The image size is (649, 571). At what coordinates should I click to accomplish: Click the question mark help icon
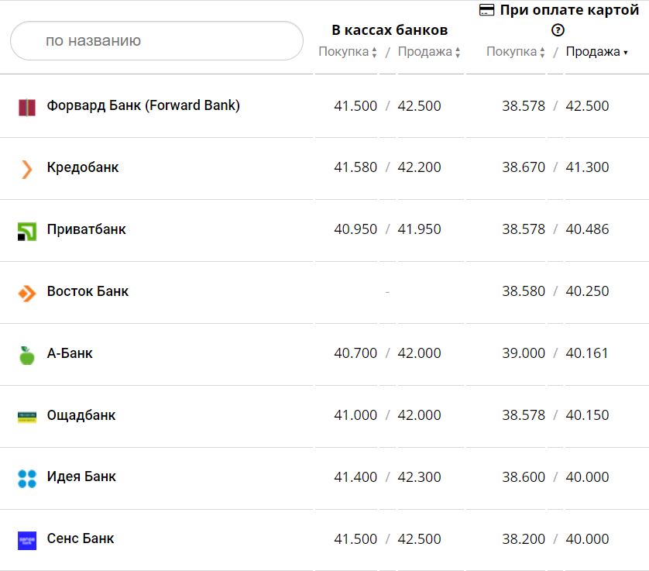(558, 30)
